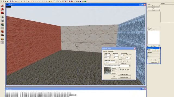Click the save window state icon

click(x=13, y=1)
